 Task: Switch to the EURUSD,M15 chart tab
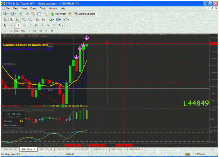[x=63, y=149]
